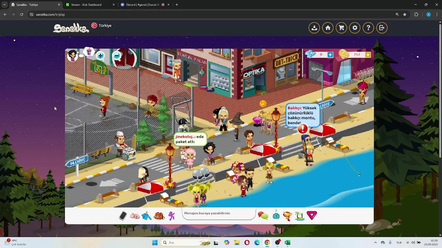This screenshot has width=442, height=248.
Task: Open the Windows Start menu
Action: (x=155, y=242)
